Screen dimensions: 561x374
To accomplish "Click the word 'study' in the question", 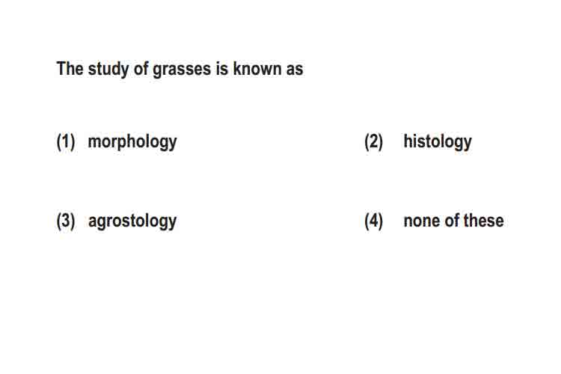I will (x=108, y=70).
